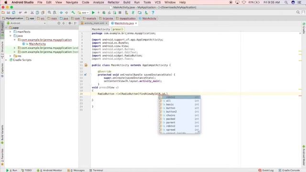Click the Synchronize toolbar icon
The width and height of the screenshot is (306, 172).
pyautogui.click(x=14, y=12)
